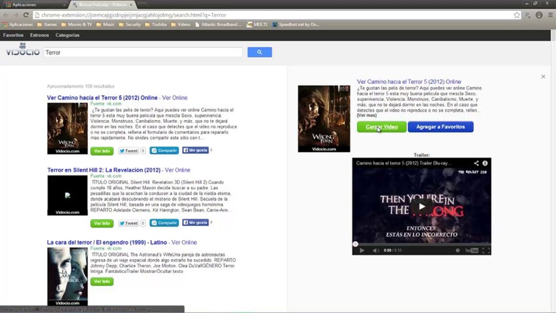
Task: Click Me gusta for Camino hacia el Terror 5
Action: tap(196, 150)
